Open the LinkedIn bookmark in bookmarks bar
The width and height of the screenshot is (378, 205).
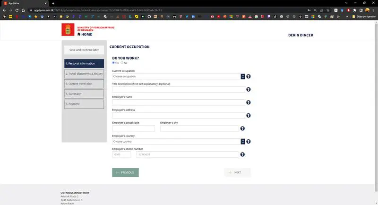[193, 17]
